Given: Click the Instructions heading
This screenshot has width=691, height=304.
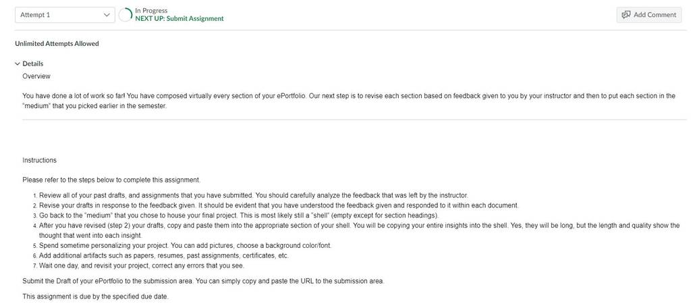Looking at the screenshot, I should click(39, 160).
